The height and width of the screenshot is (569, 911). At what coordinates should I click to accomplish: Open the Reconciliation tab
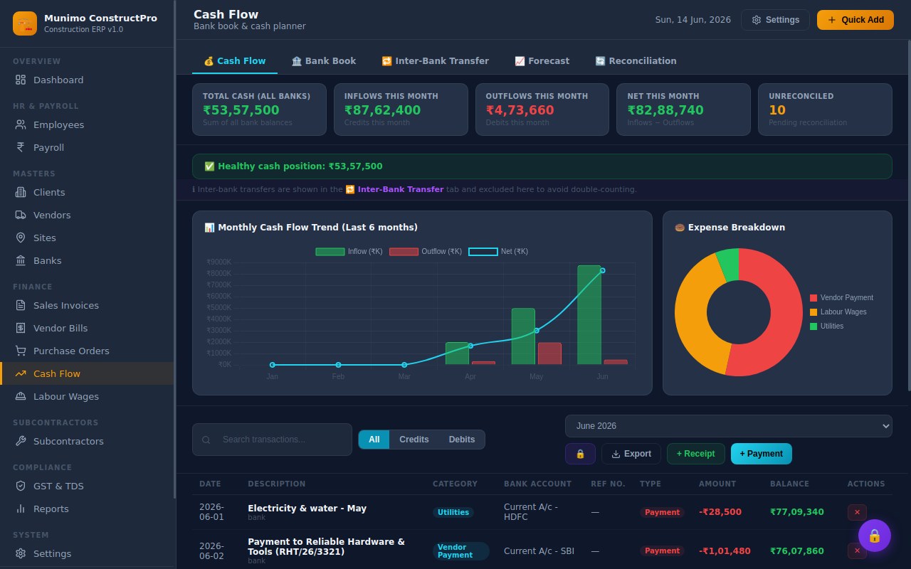636,61
